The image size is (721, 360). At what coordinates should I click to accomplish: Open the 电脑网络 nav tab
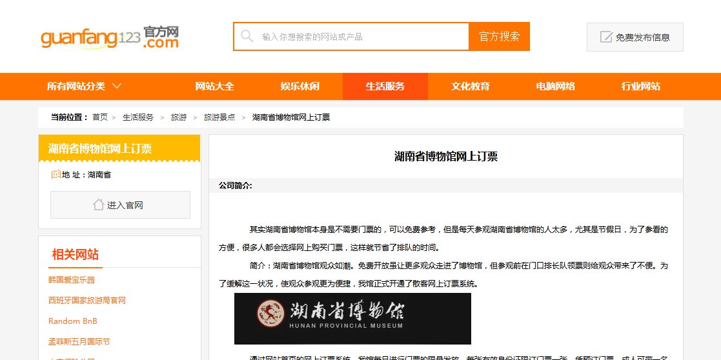click(x=556, y=86)
